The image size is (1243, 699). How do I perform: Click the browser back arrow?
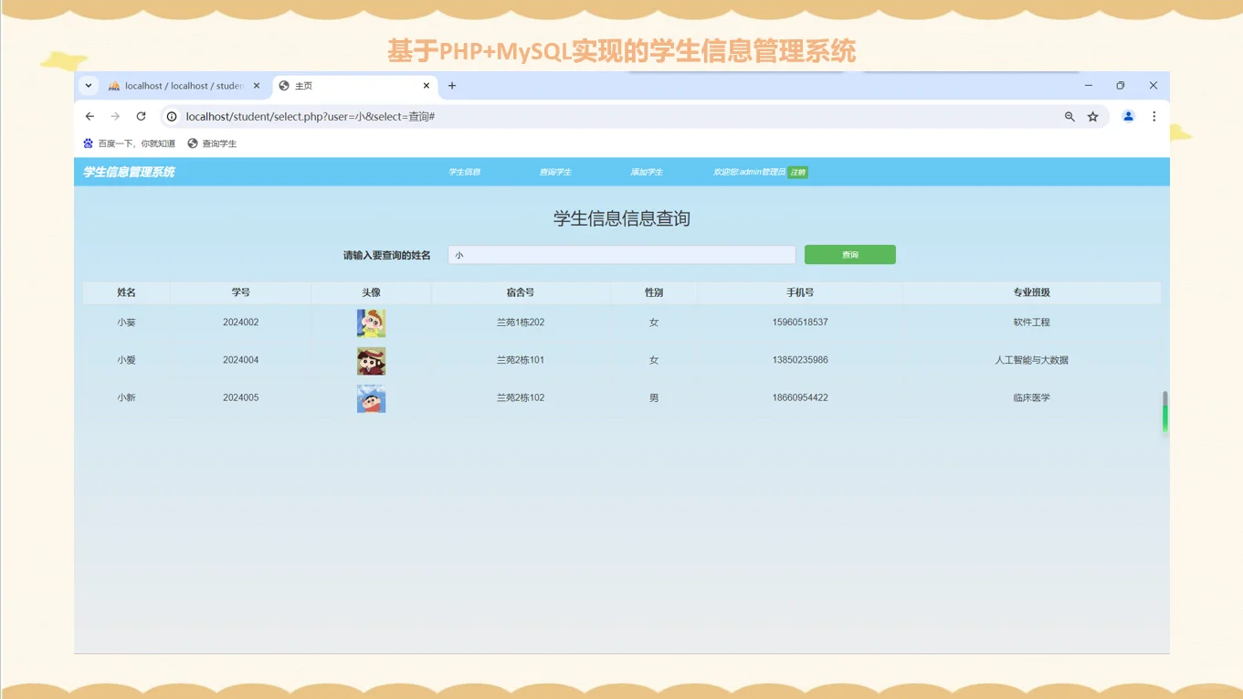tap(89, 116)
